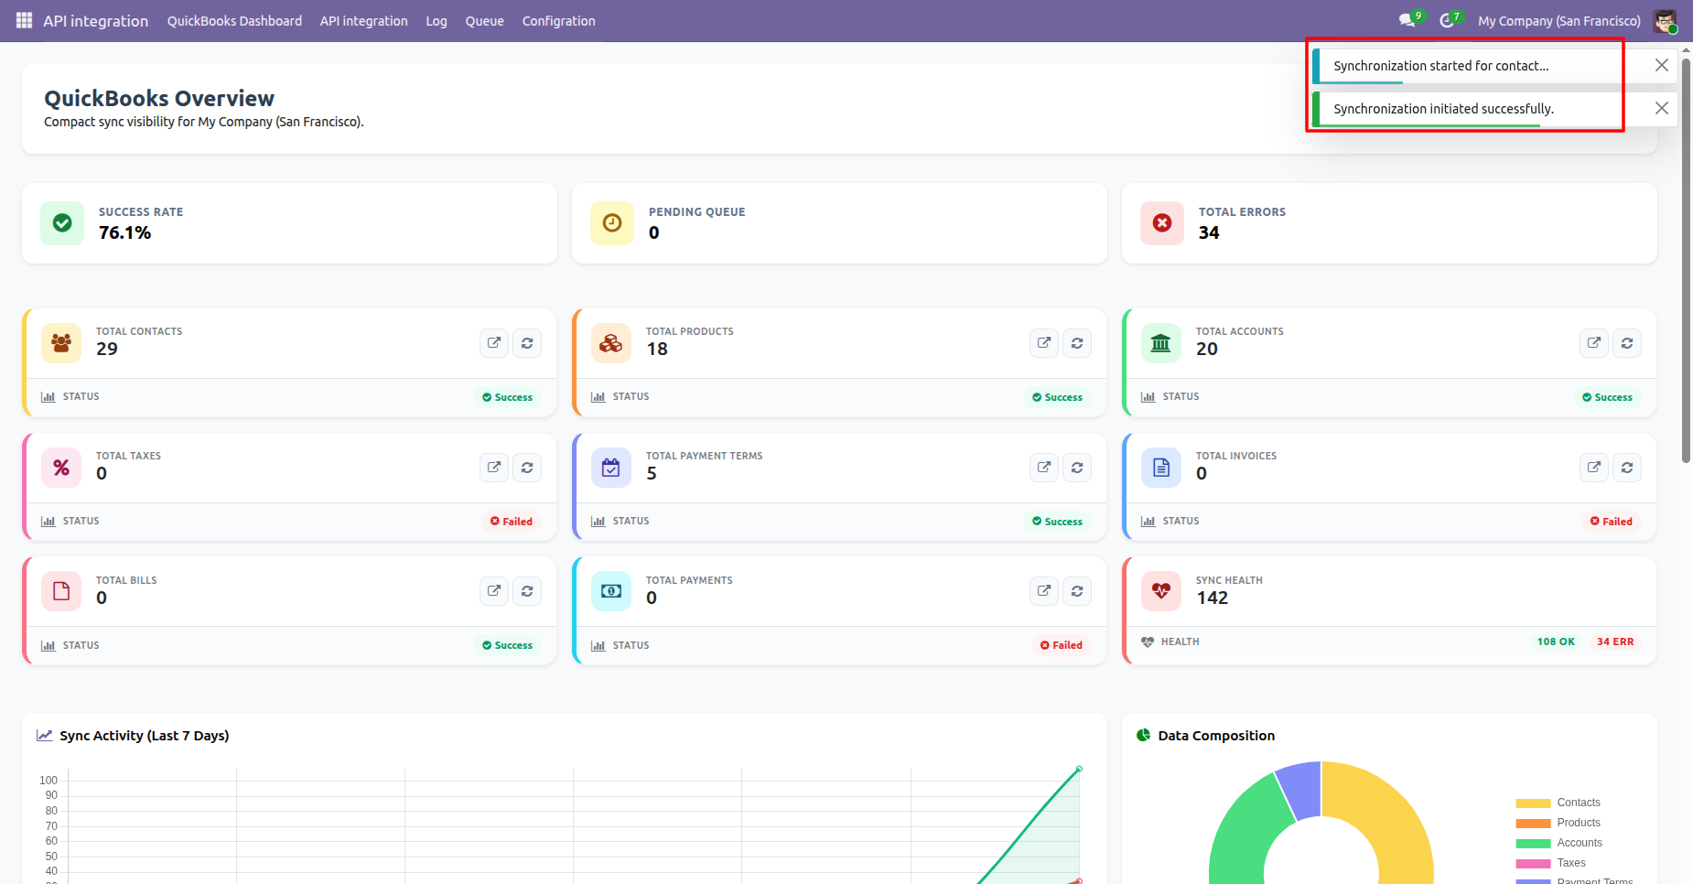This screenshot has width=1693, height=884.
Task: Dismiss the 'Synchronization started for contact' notification
Action: tap(1662, 65)
